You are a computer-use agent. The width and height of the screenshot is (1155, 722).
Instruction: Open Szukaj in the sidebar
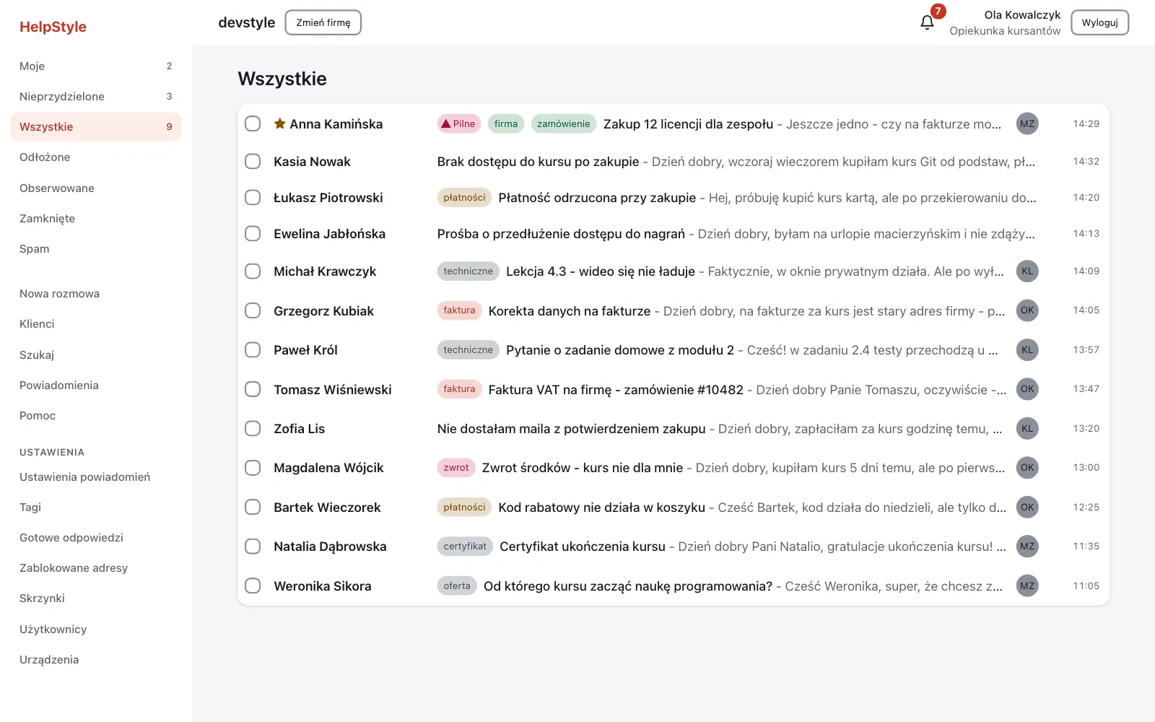96,355
